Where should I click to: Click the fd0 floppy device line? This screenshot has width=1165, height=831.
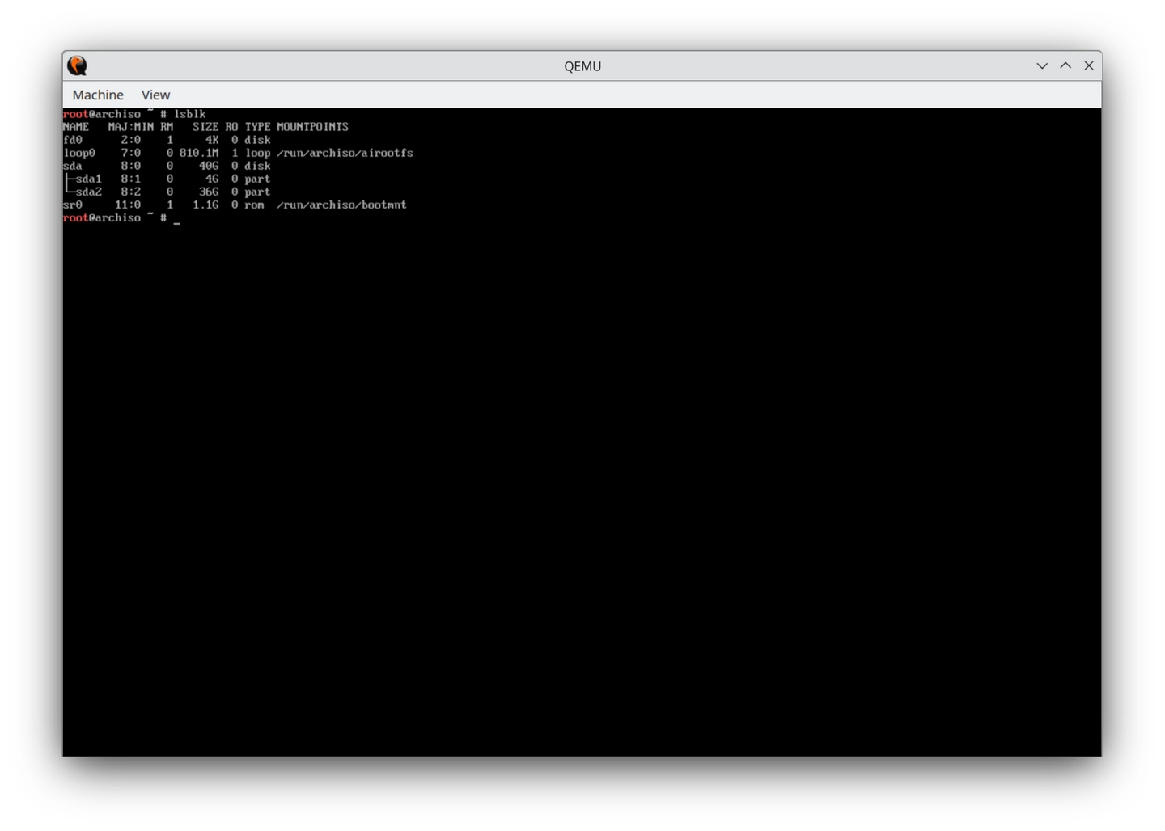(73, 139)
